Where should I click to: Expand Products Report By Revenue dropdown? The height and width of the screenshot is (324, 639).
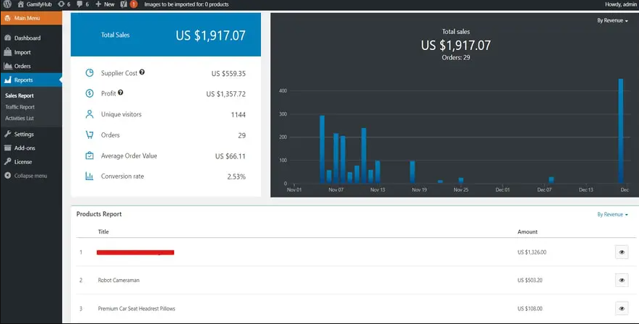612,215
